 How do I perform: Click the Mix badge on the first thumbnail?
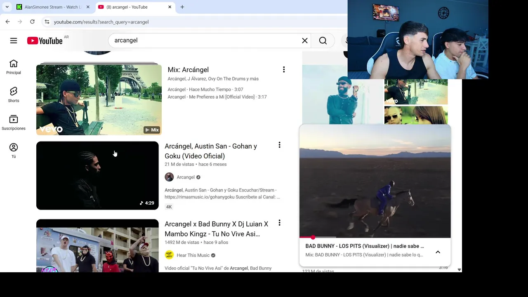152,130
